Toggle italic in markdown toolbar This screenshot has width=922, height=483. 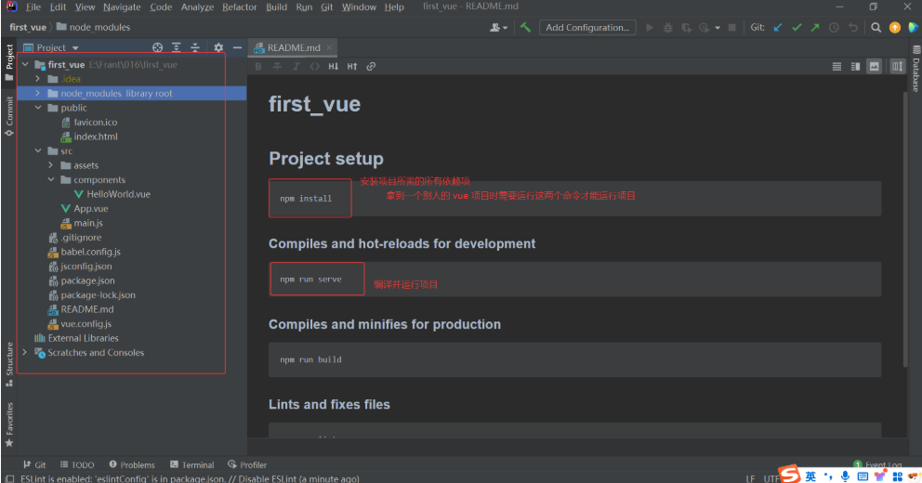click(x=296, y=66)
